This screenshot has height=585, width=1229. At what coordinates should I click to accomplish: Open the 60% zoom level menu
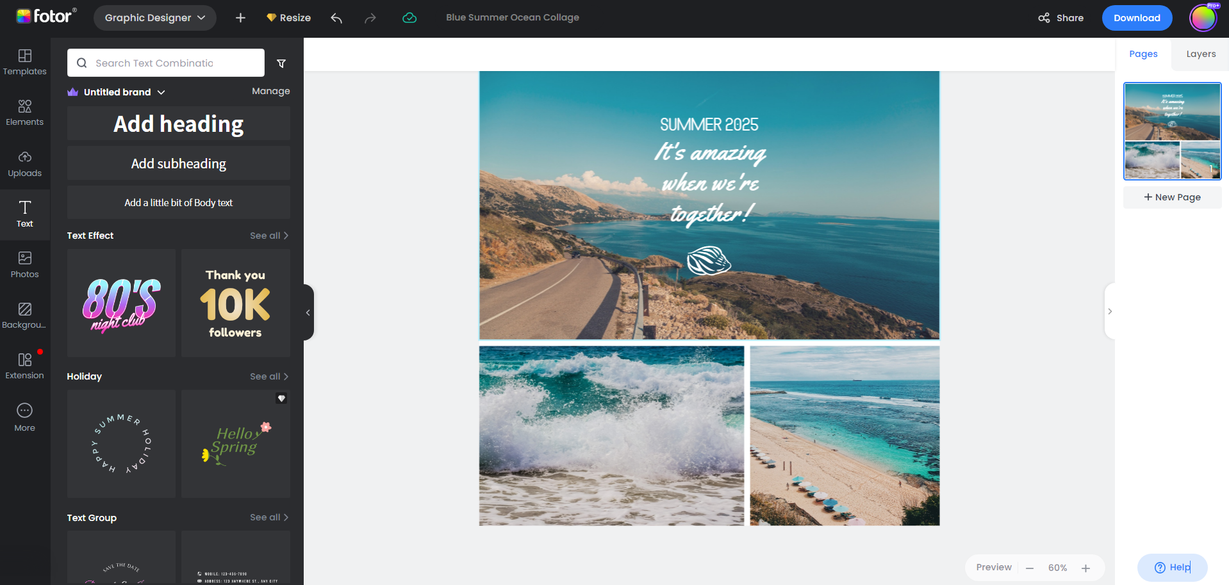(x=1057, y=568)
